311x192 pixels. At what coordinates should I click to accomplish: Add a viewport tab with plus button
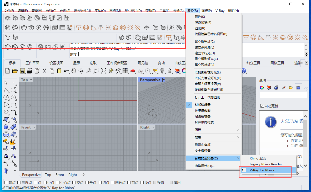pyautogui.click(x=83, y=175)
